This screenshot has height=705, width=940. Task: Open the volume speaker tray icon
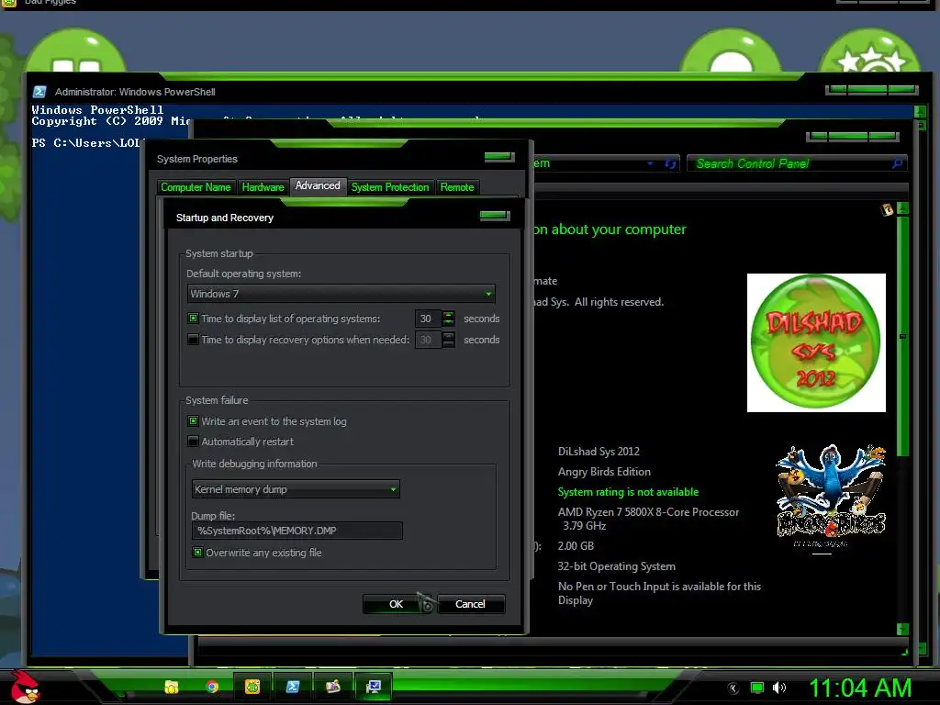point(779,688)
